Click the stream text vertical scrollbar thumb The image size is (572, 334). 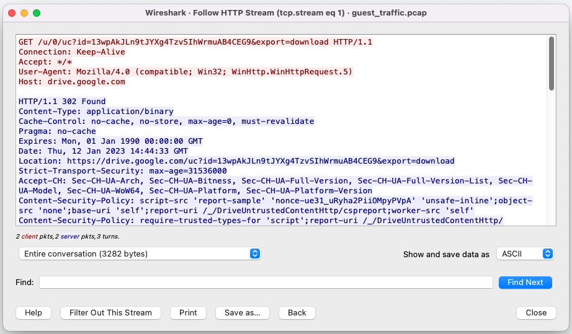[x=551, y=63]
